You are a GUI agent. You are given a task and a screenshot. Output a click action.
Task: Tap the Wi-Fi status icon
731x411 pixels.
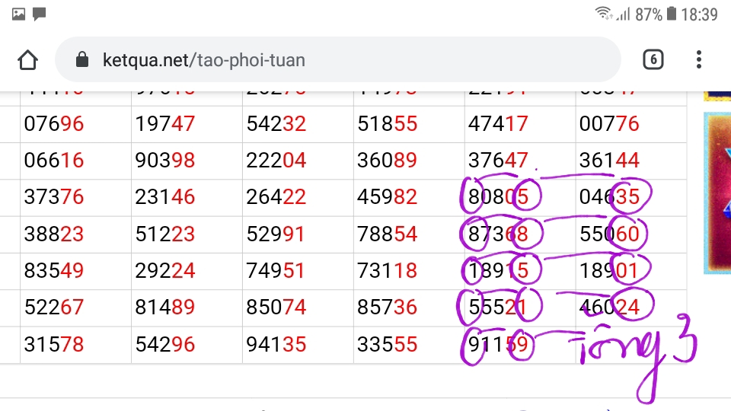point(604,13)
